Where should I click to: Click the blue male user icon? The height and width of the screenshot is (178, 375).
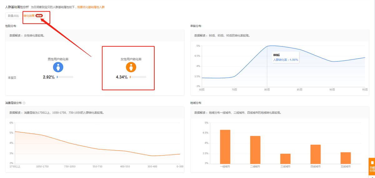pyautogui.click(x=58, y=67)
